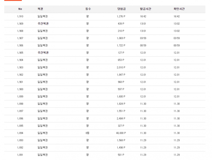Click 일일복권 in row 1,910
212x160 pixels.
coord(43,16)
